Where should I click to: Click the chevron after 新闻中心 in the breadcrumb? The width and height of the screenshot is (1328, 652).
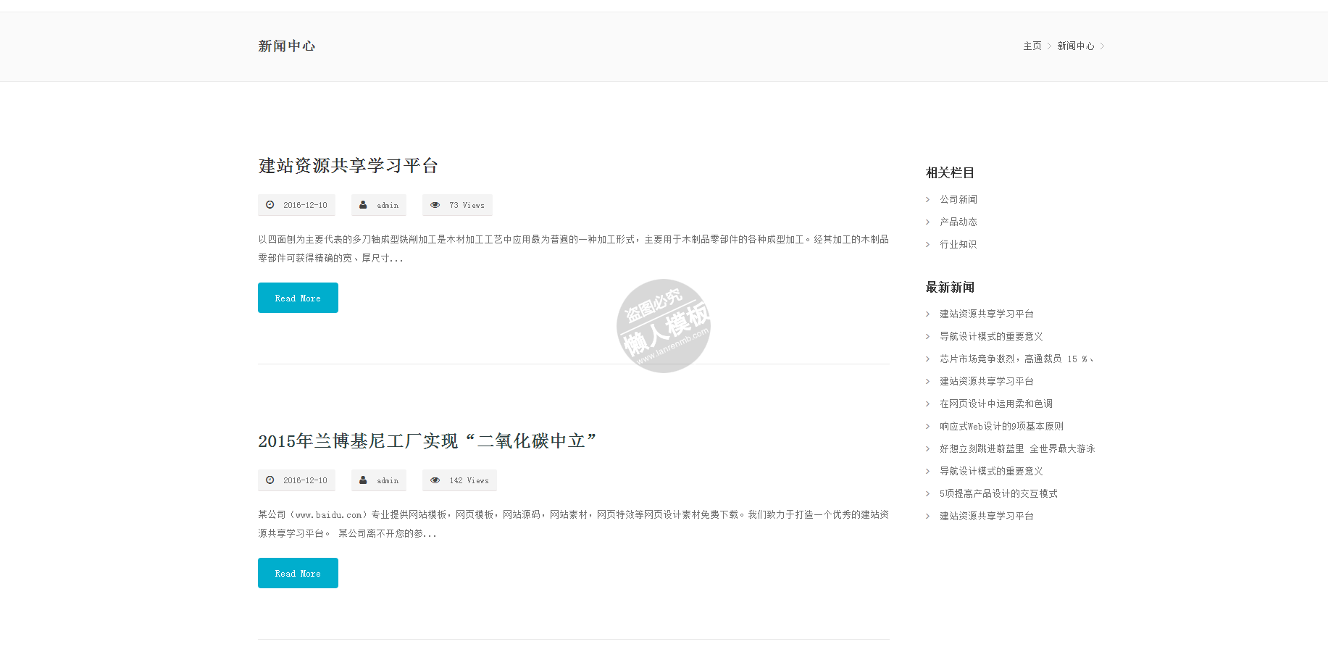(1102, 46)
